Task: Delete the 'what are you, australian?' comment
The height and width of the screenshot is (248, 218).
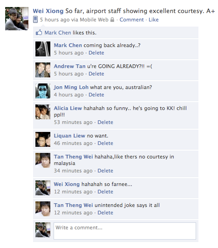Action: tap(96, 95)
